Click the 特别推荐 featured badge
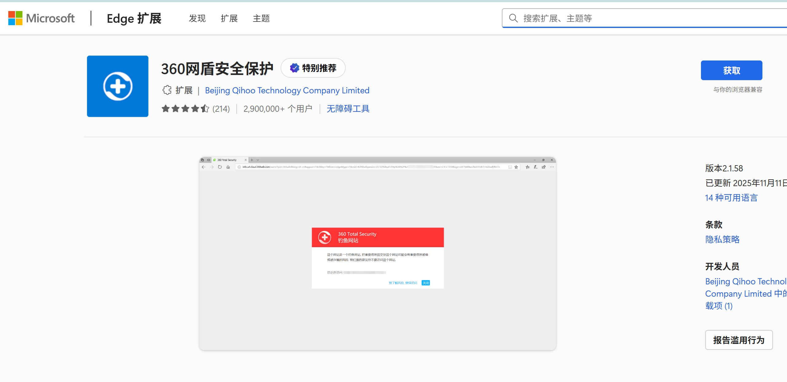The width and height of the screenshot is (787, 382). (x=313, y=68)
